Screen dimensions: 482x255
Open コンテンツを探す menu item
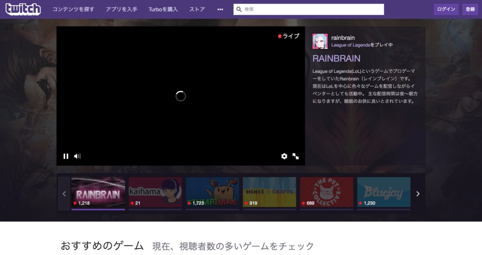[x=74, y=9]
